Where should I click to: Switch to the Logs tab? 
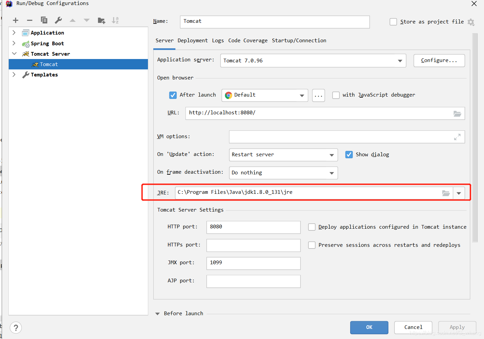pyautogui.click(x=218, y=41)
